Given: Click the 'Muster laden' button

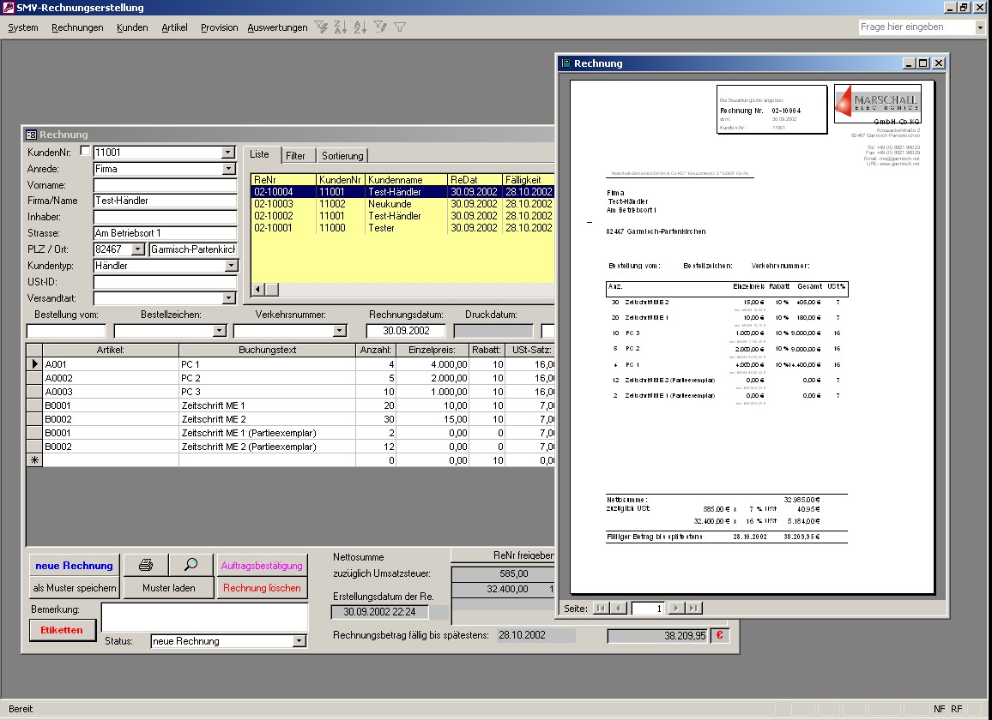Looking at the screenshot, I should 168,588.
